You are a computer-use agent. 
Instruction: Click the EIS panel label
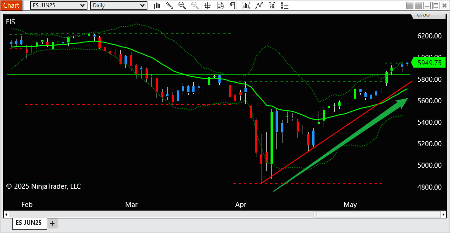tap(11, 22)
